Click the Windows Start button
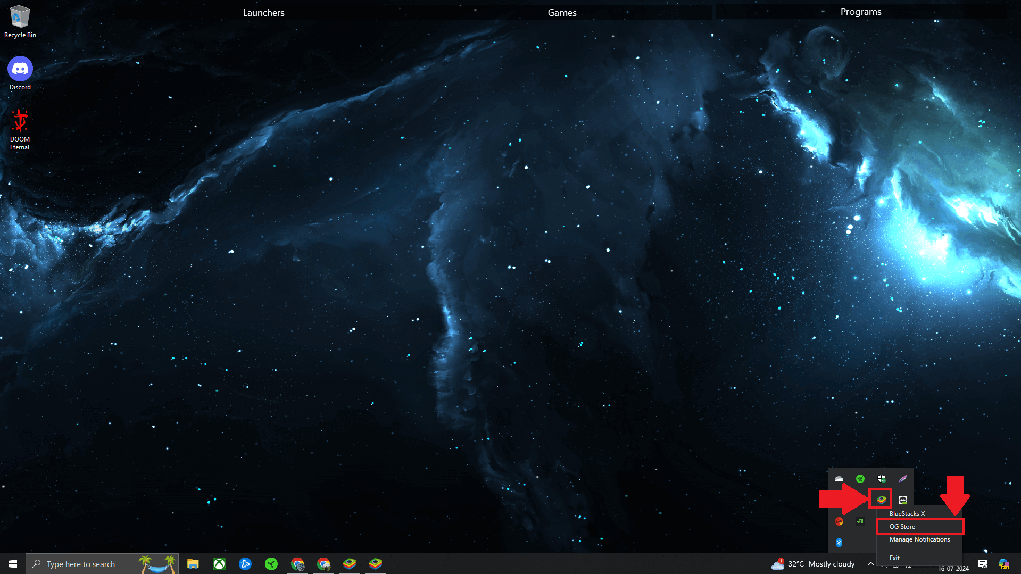This screenshot has width=1021, height=574. (12, 563)
